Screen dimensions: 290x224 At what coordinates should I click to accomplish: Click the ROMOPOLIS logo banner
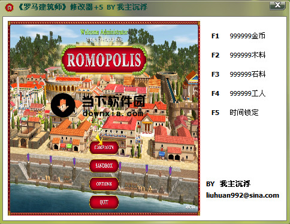point(104,60)
